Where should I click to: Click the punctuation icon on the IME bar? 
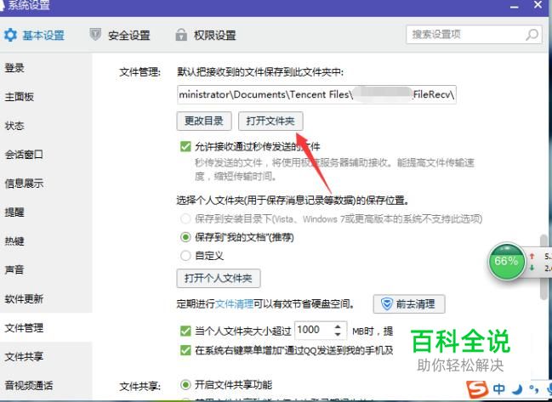tap(533, 389)
